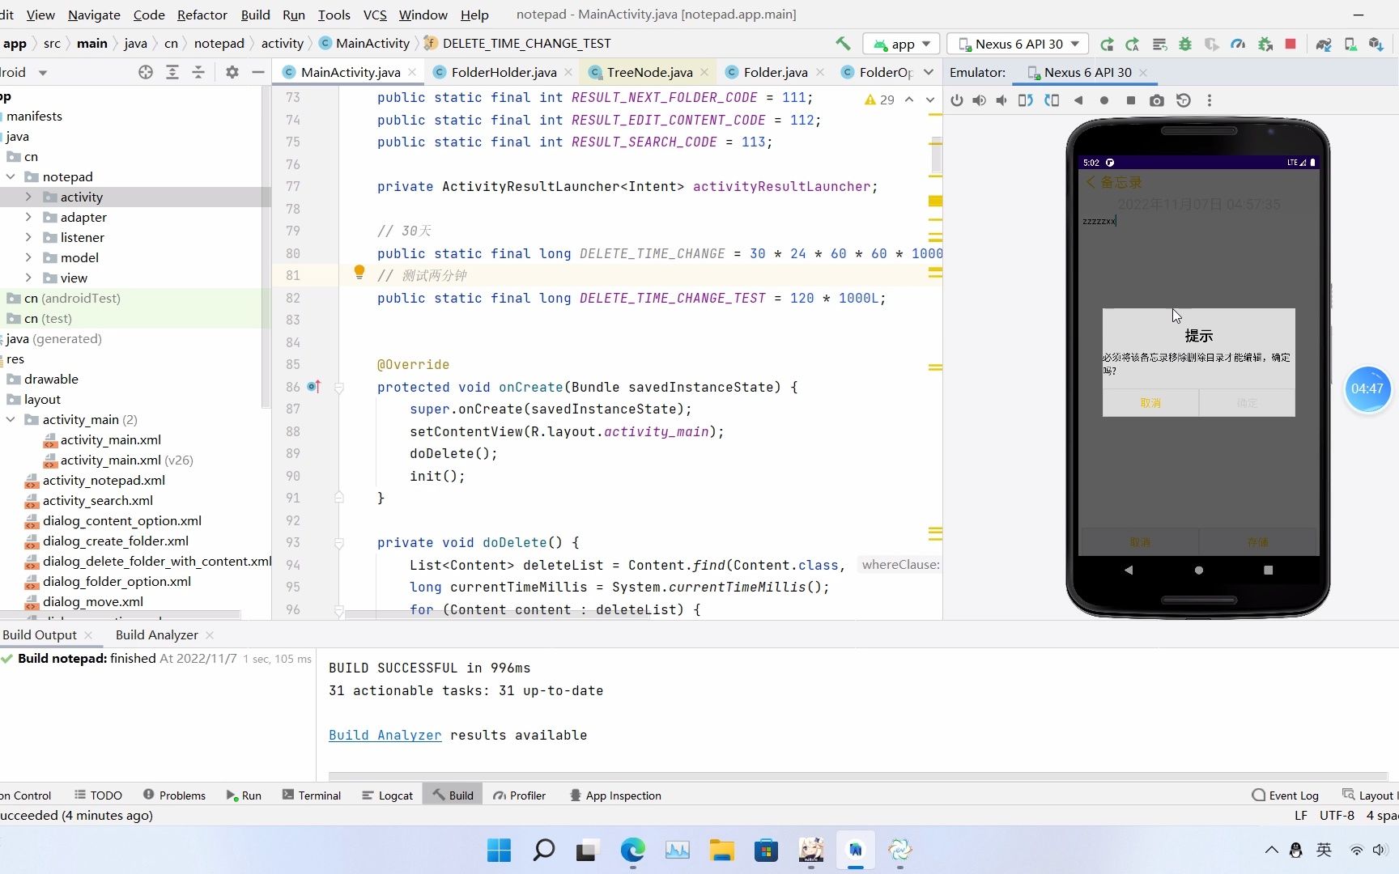Click the override gutter icon on line 86
The image size is (1399, 874).
(x=314, y=387)
